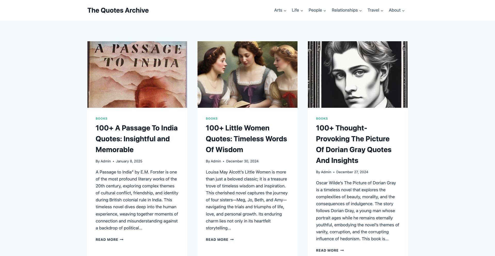Screen dimensions: 495x256
Task: Open the Life navigation menu
Action: [x=295, y=10]
